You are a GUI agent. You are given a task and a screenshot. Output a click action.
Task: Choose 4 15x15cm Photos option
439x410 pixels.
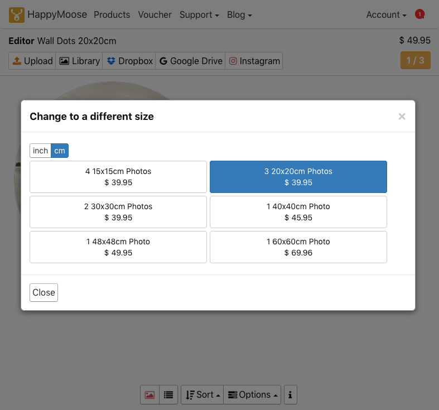(x=118, y=177)
